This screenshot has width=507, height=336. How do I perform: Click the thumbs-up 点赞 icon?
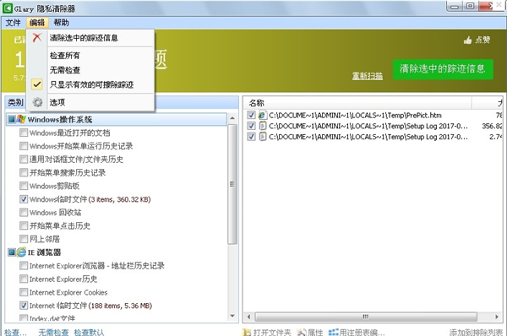point(467,40)
